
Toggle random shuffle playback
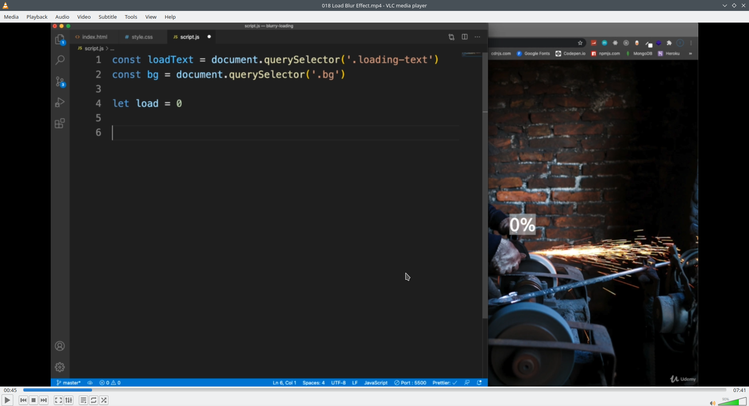click(104, 400)
